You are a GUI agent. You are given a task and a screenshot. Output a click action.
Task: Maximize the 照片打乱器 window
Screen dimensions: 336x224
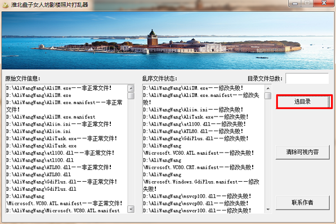coord(307,3)
